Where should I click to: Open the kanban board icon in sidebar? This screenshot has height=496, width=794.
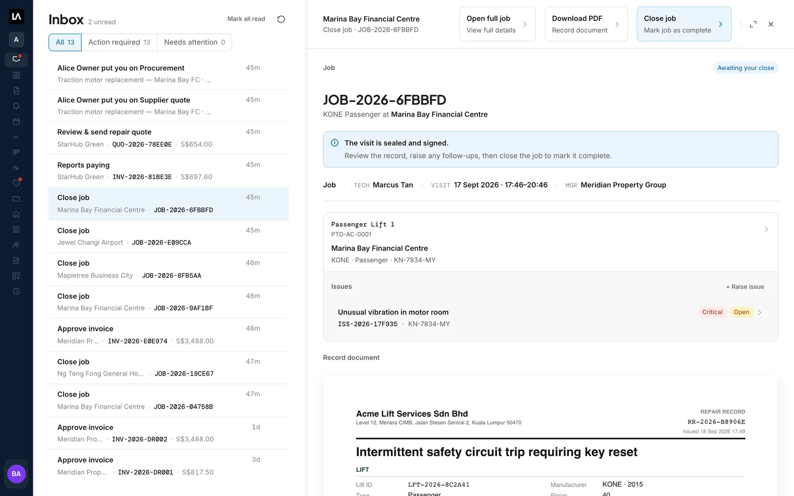pyautogui.click(x=16, y=152)
